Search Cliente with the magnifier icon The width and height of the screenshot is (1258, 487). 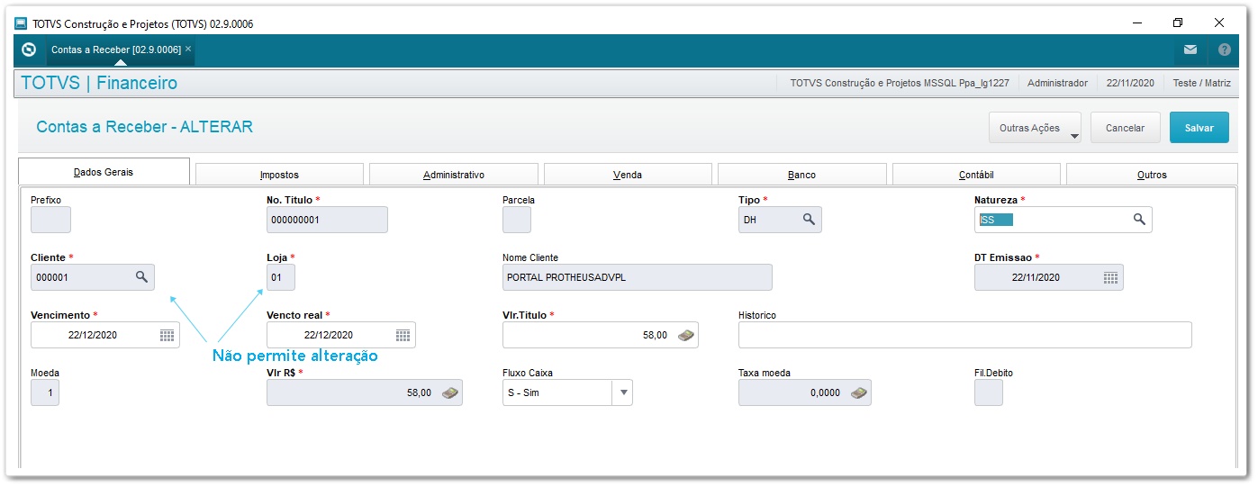pos(141,277)
